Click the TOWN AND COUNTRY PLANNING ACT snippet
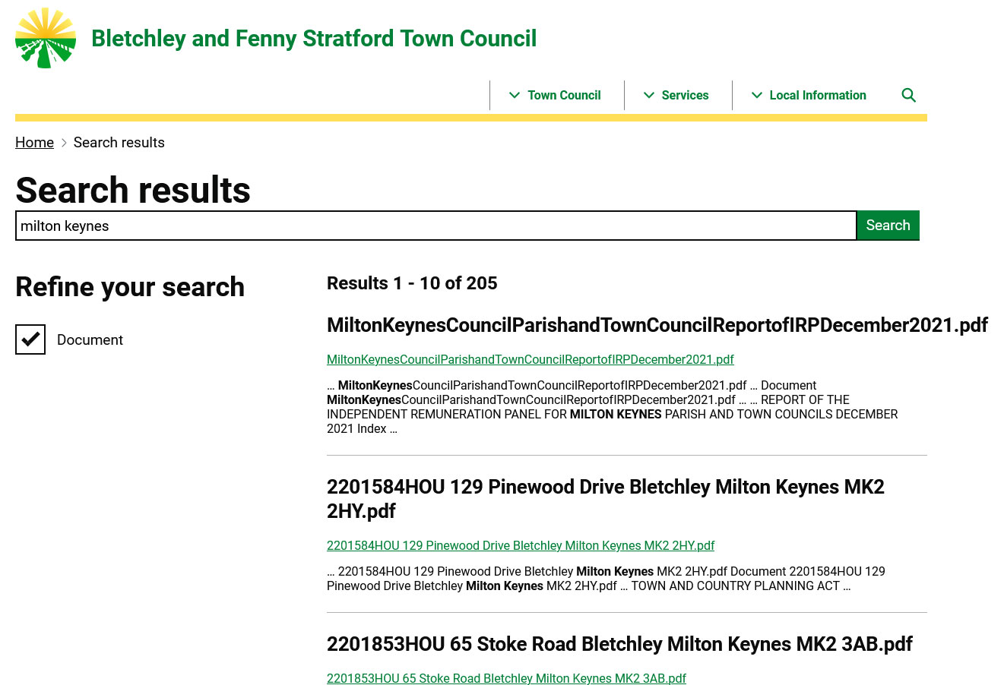The image size is (1004, 685). (x=736, y=586)
